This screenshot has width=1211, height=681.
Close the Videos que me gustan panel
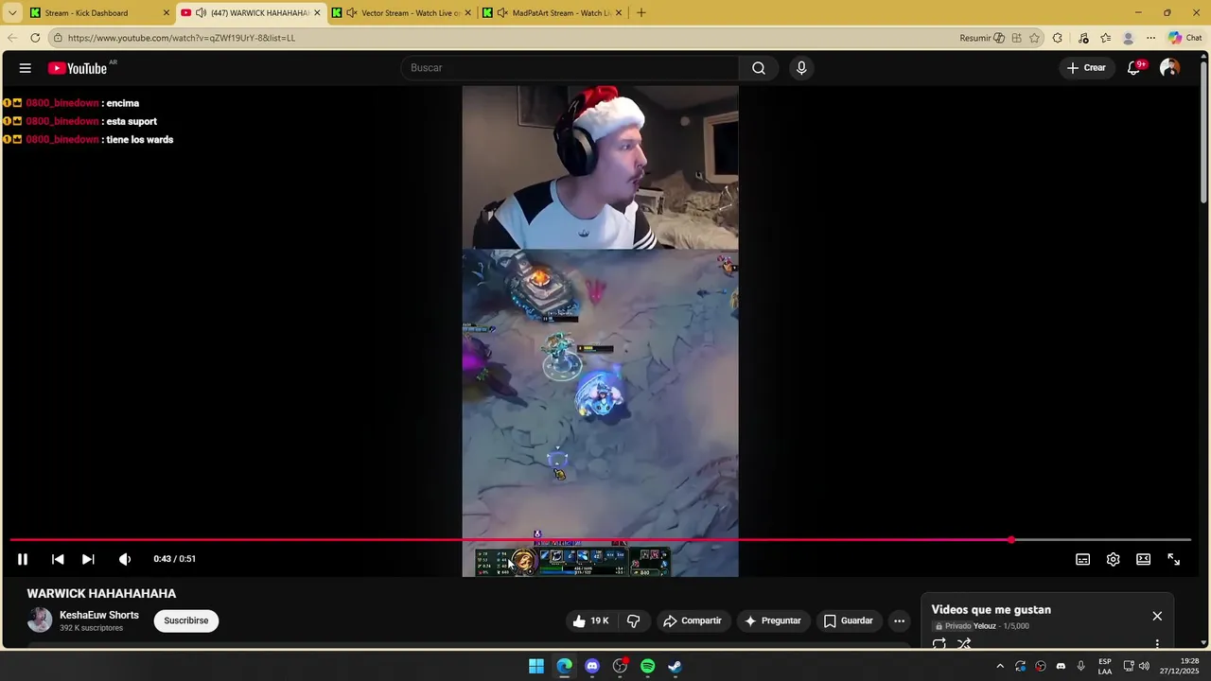tap(1157, 616)
